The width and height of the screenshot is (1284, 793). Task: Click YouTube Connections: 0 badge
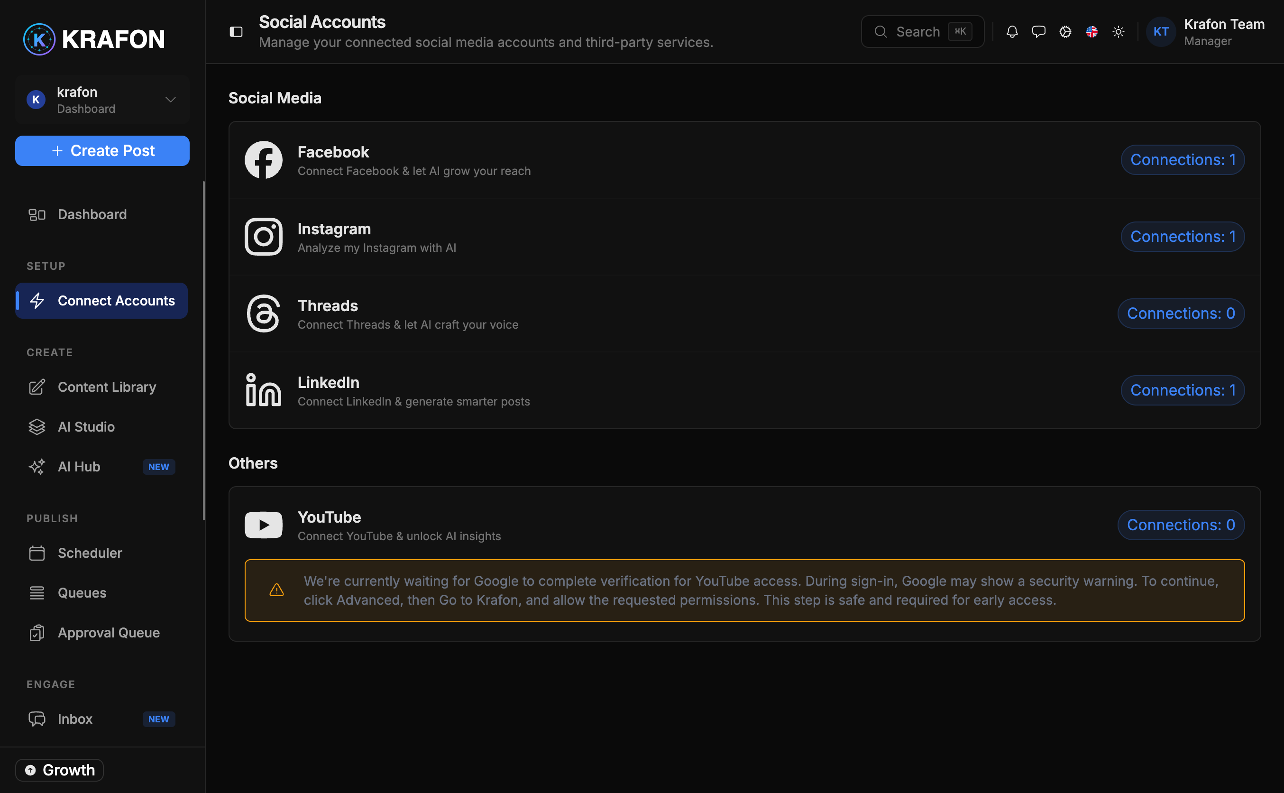[x=1181, y=525]
